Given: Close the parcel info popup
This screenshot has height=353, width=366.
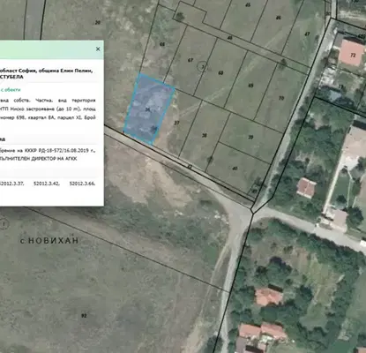Looking at the screenshot, I should pyautogui.click(x=98, y=49).
